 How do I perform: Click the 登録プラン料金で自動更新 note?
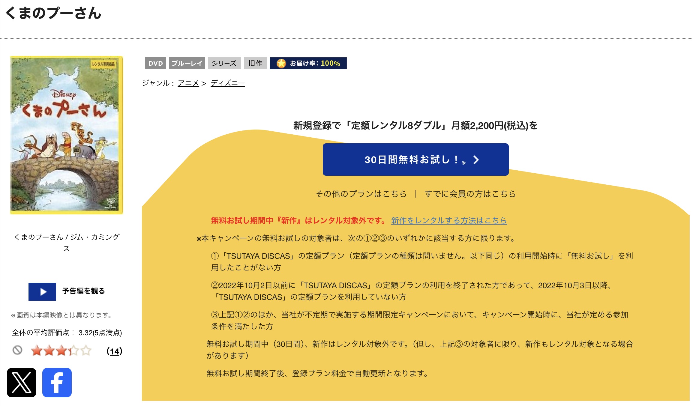(x=317, y=373)
